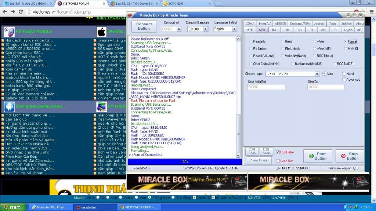Open the Comport Baudrate 921600 dropdown

pos(206,29)
